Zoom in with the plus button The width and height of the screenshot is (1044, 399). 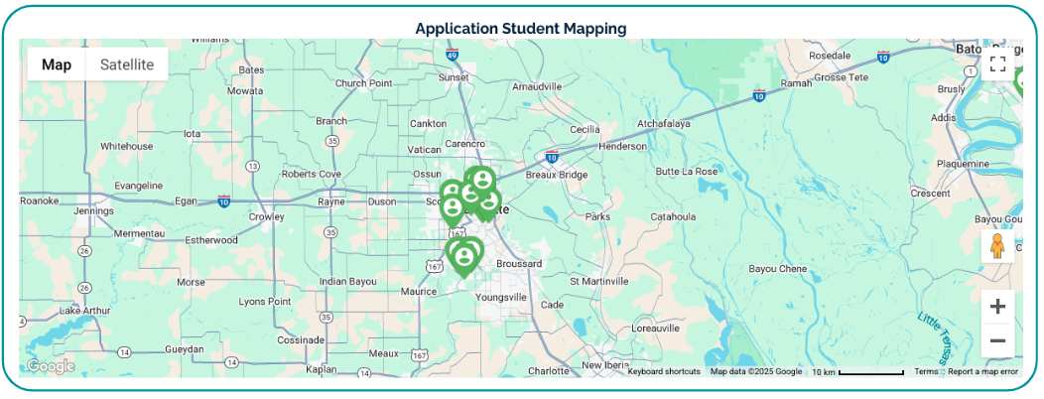point(997,307)
